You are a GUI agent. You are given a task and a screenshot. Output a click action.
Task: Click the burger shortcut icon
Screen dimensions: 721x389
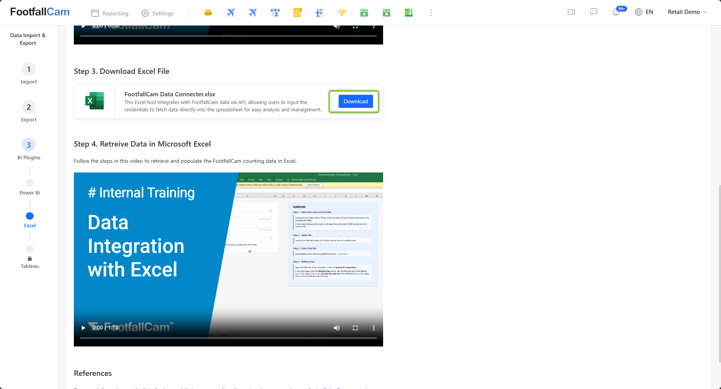(x=208, y=13)
